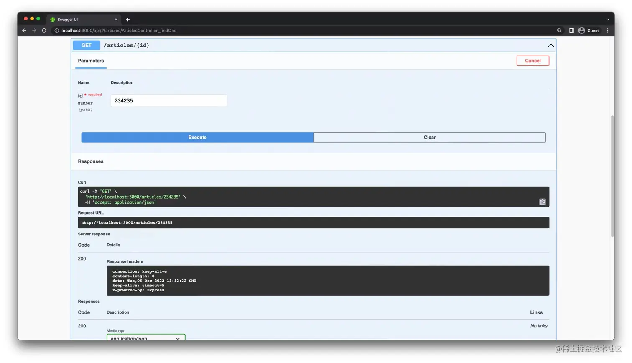Click the "-H 'accept: application/json'" curl line
This screenshot has width=632, height=363.
(120, 202)
